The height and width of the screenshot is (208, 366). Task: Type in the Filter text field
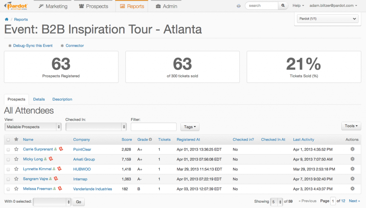coord(153,127)
